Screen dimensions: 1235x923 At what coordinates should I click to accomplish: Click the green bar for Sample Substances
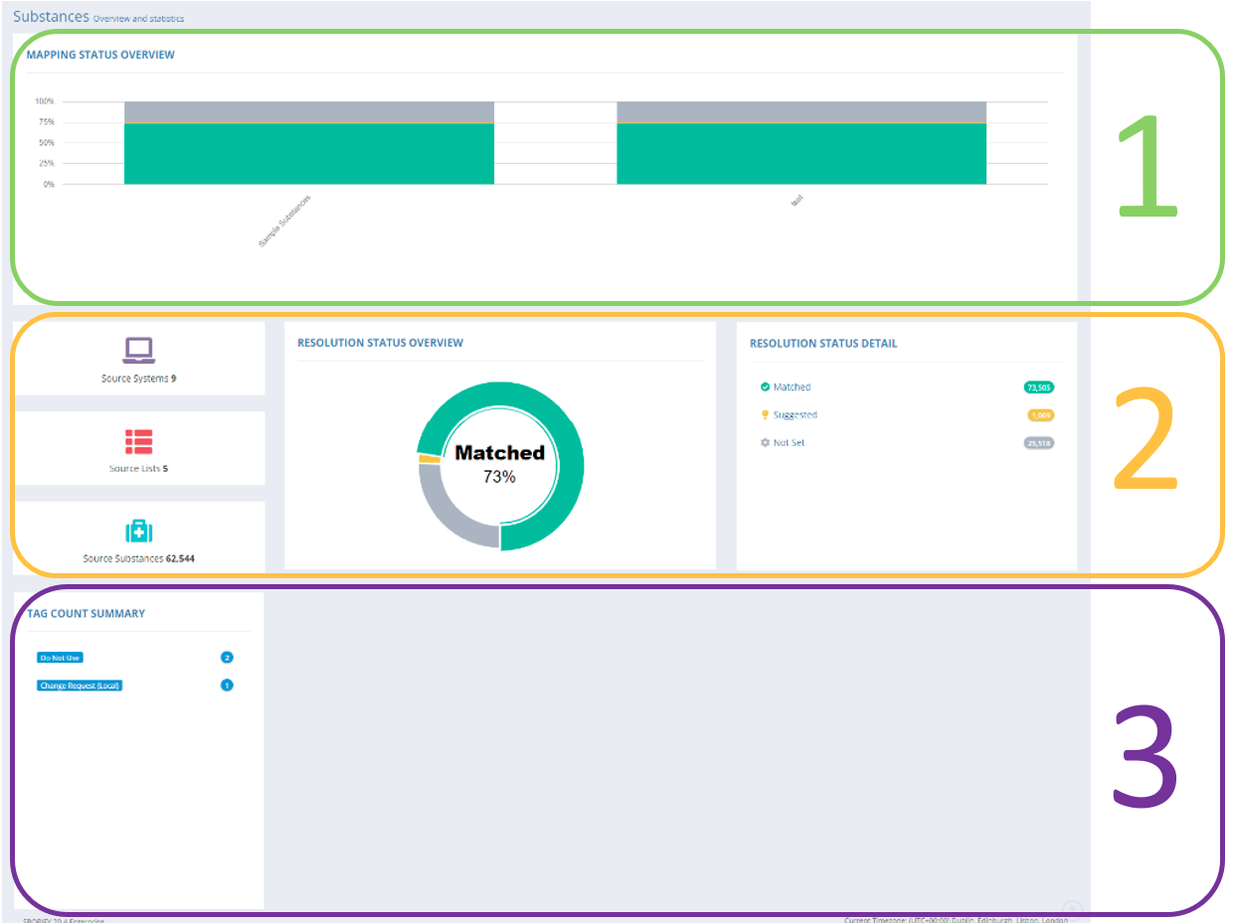click(x=308, y=154)
